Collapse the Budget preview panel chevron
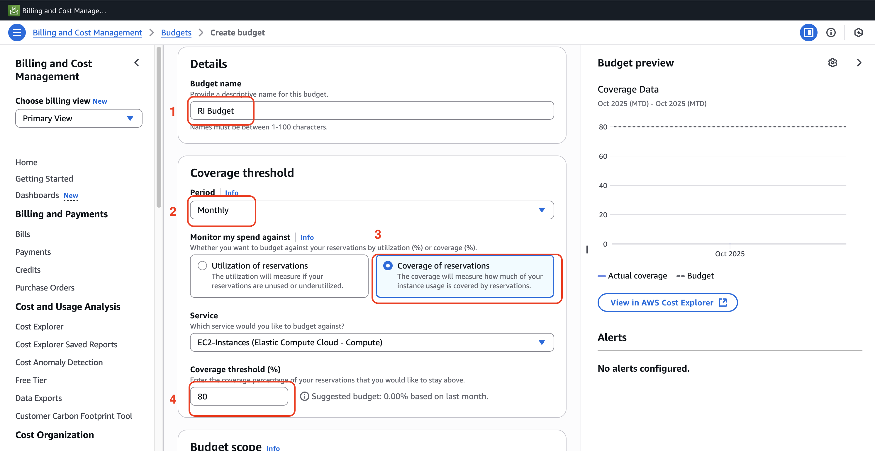The width and height of the screenshot is (875, 451). click(859, 63)
